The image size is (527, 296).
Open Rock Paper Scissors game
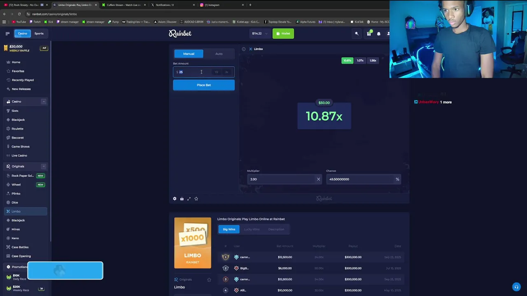pyautogui.click(x=26, y=176)
